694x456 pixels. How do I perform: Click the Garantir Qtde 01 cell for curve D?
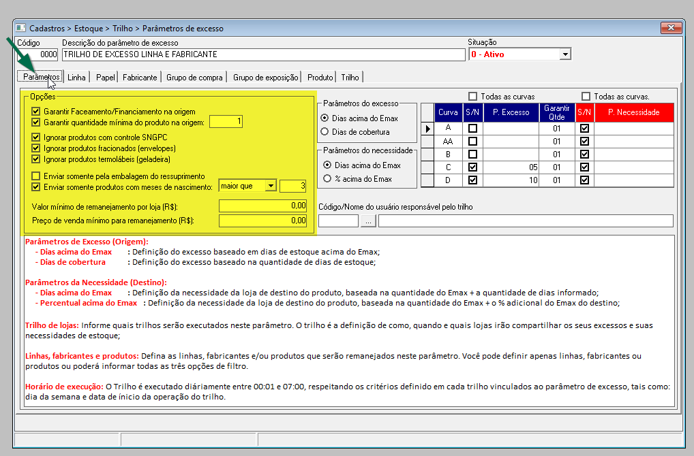coord(557,180)
